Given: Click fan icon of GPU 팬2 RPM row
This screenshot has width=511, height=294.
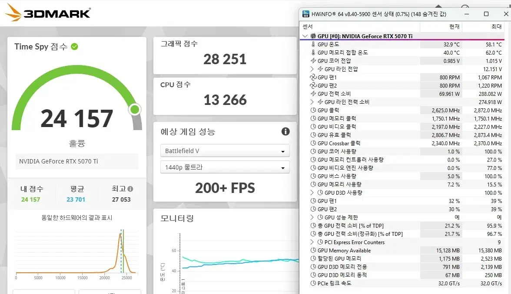Looking at the screenshot, I should click(x=313, y=85).
